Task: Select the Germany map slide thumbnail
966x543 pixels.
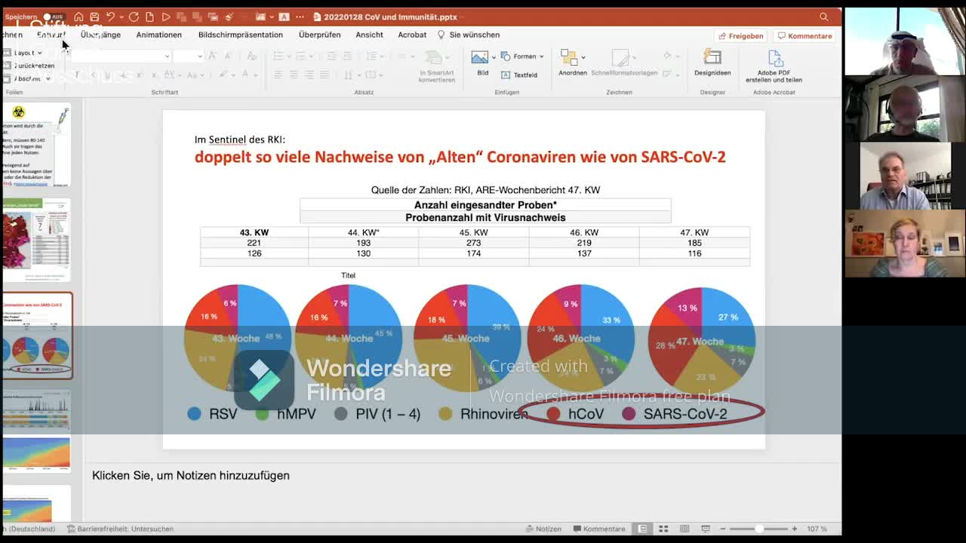Action: point(37,240)
